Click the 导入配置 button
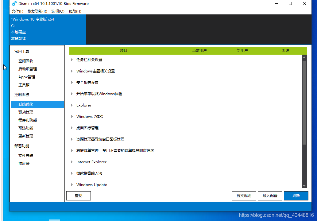The height and width of the screenshot is (221, 317). (270, 196)
